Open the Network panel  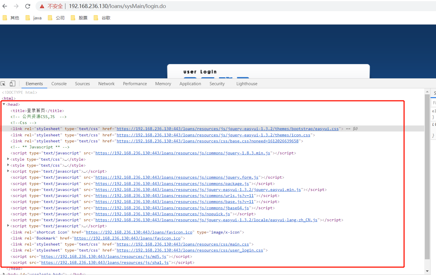click(106, 83)
